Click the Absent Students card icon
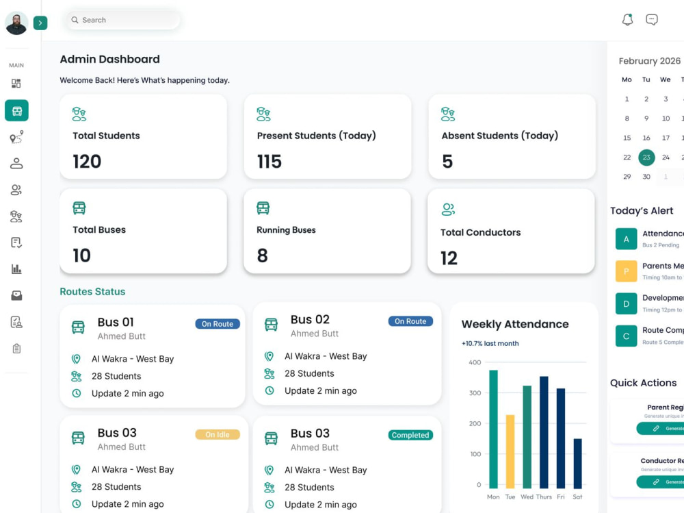The width and height of the screenshot is (684, 513). 448,114
